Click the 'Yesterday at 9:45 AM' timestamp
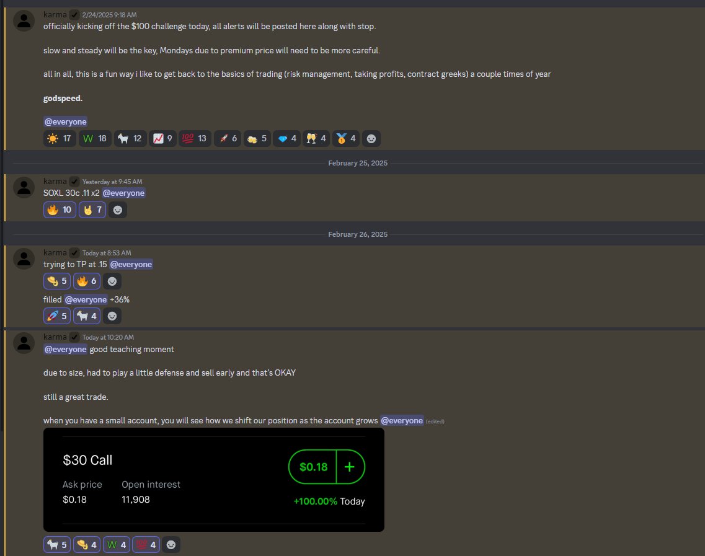705x556 pixels. point(112,182)
